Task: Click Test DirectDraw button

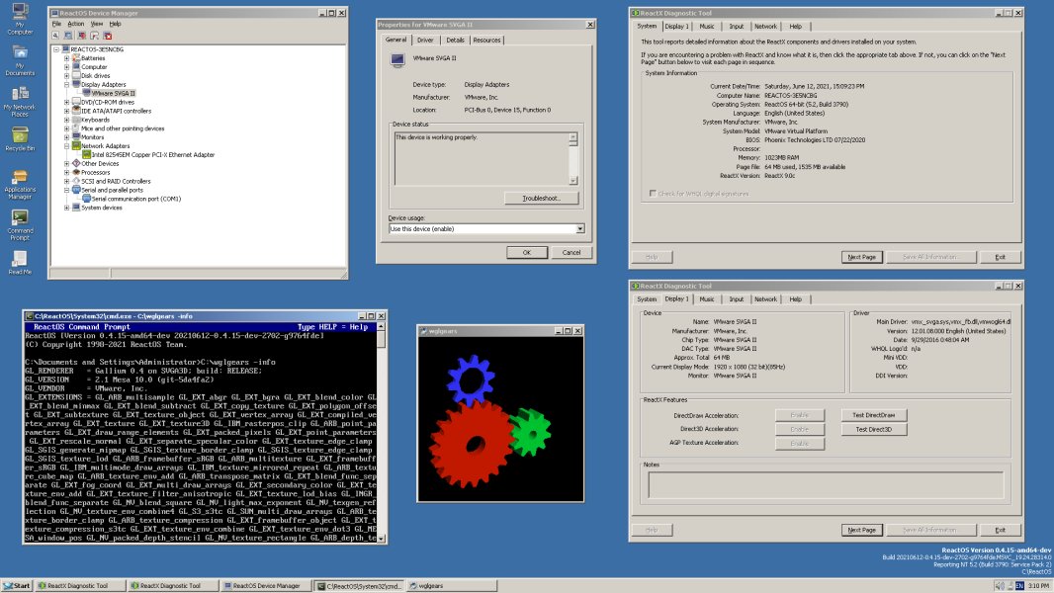Action: click(874, 415)
